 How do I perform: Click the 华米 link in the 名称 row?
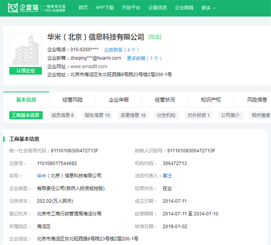(x=41, y=176)
